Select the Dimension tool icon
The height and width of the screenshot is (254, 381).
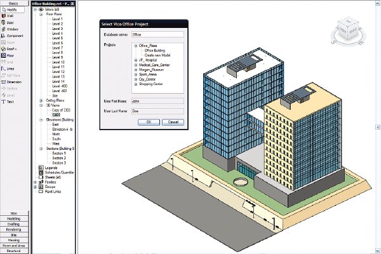tap(3, 82)
